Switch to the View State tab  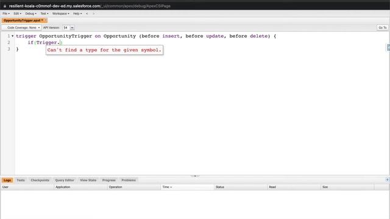click(x=88, y=180)
